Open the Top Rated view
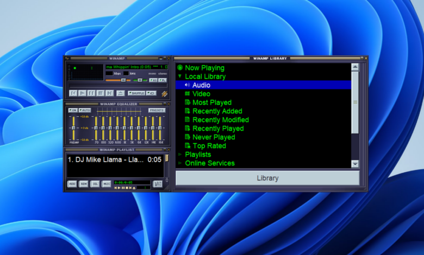 (x=209, y=146)
